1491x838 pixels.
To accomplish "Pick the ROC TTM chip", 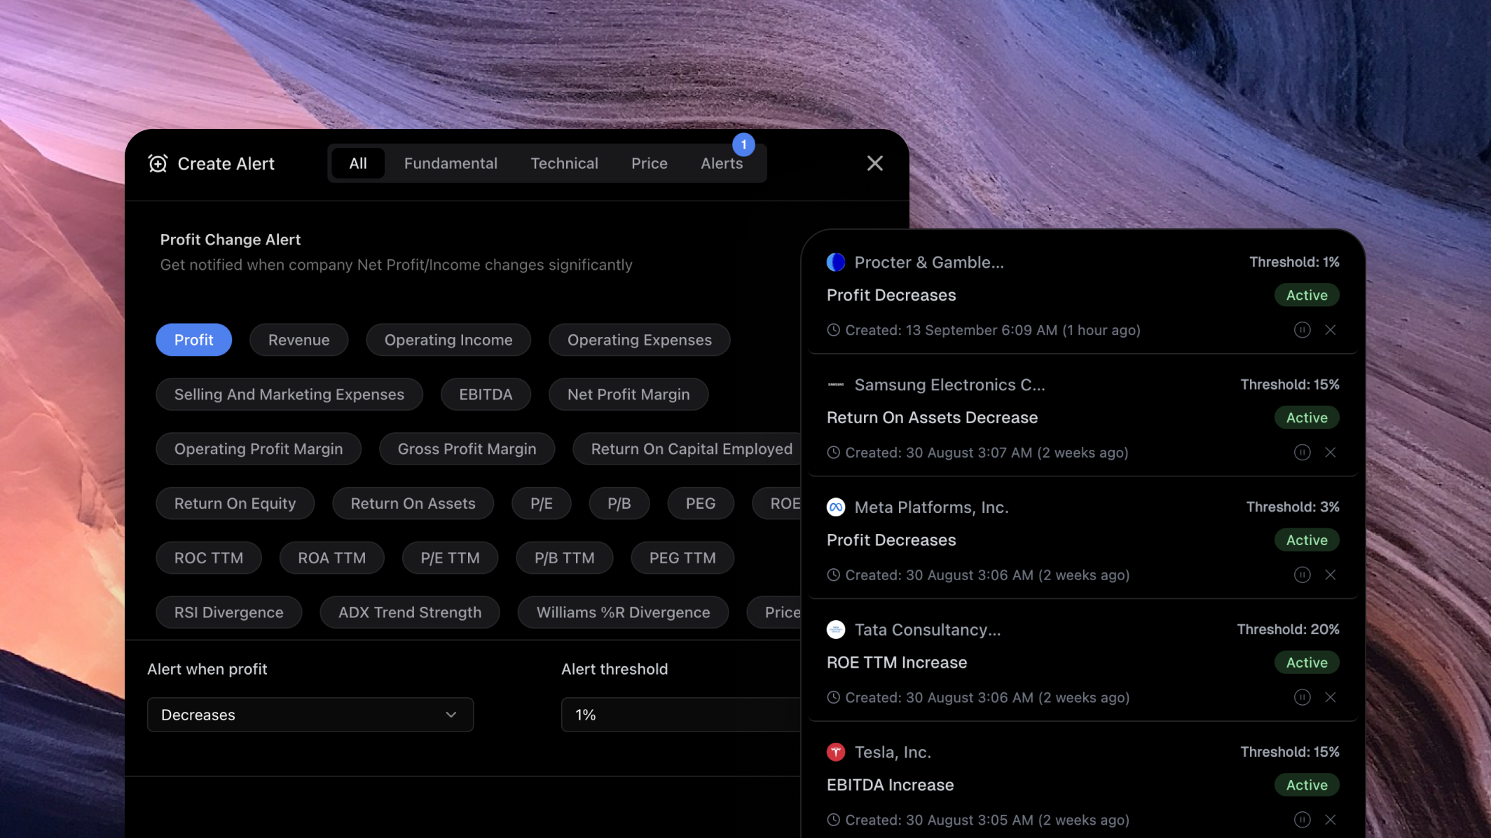I will [209, 558].
